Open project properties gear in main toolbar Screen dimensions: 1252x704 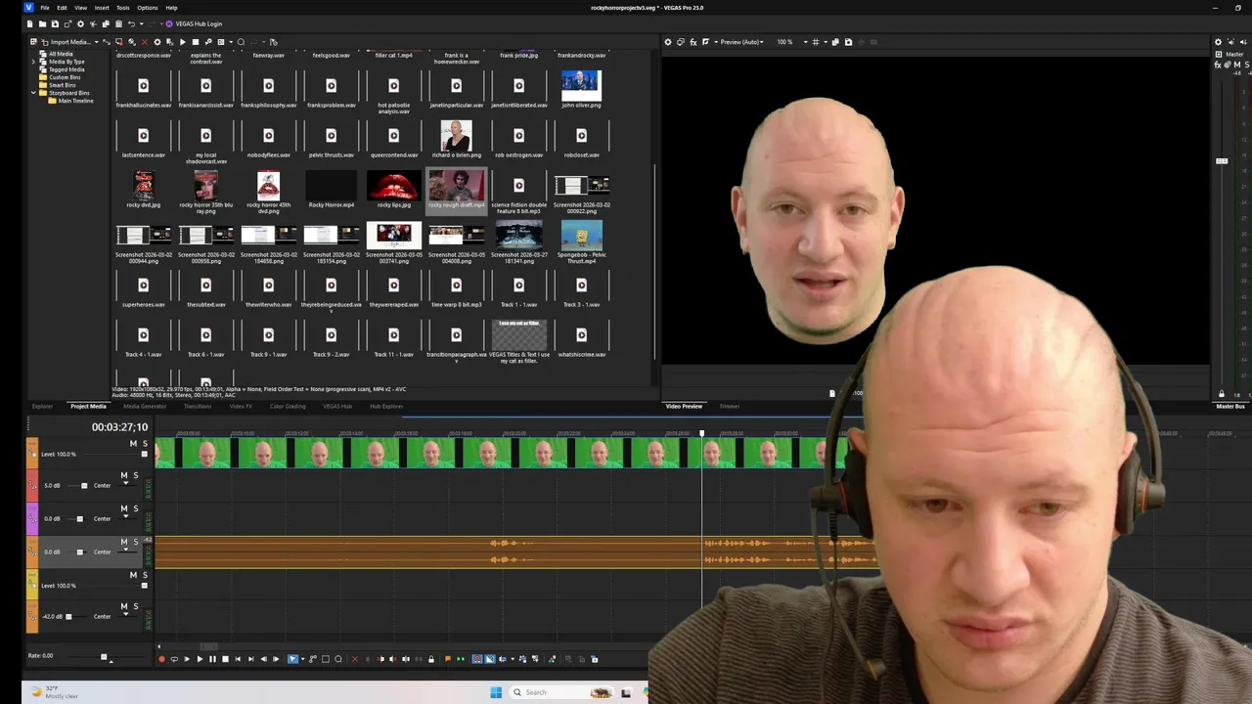click(x=80, y=23)
